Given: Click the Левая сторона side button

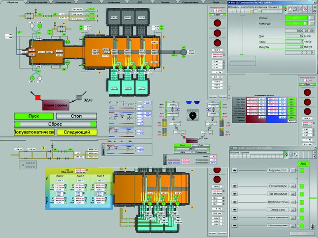Looking at the screenshot, I should pos(56,105).
